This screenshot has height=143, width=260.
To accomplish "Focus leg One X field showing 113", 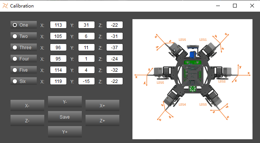I will click(58, 25).
